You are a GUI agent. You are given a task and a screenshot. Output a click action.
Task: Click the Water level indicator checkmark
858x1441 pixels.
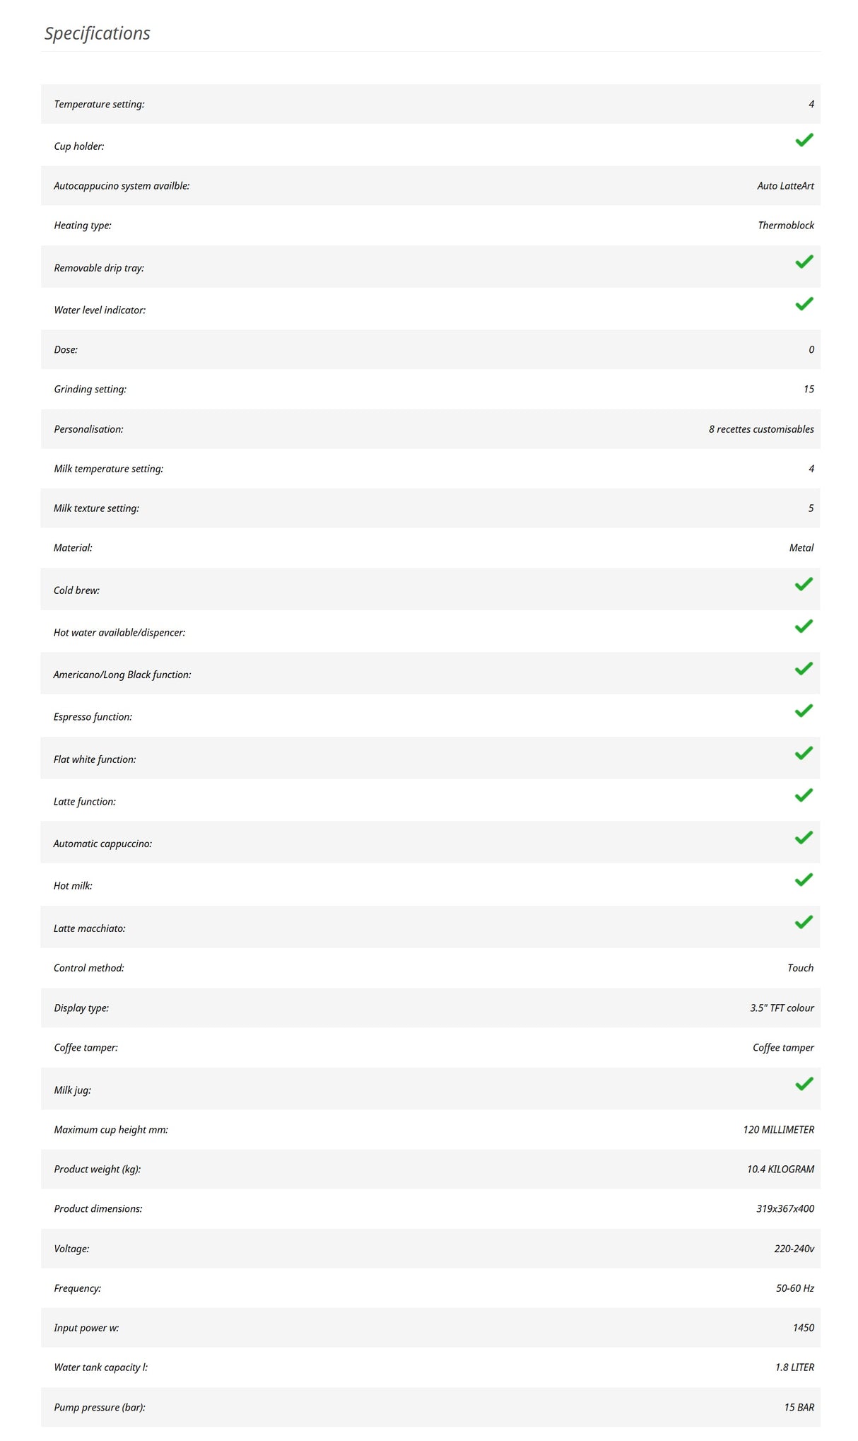pos(804,303)
